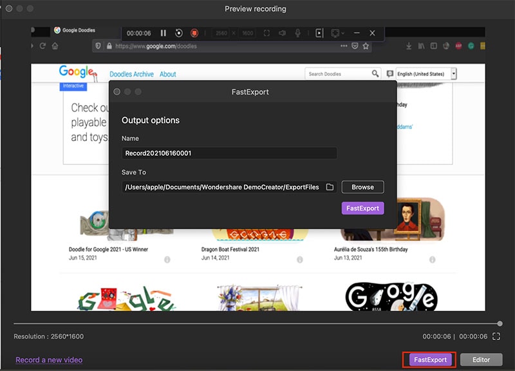The height and width of the screenshot is (371, 515).
Task: Click the 1600 height field in the recorder toolbar
Action: [247, 33]
